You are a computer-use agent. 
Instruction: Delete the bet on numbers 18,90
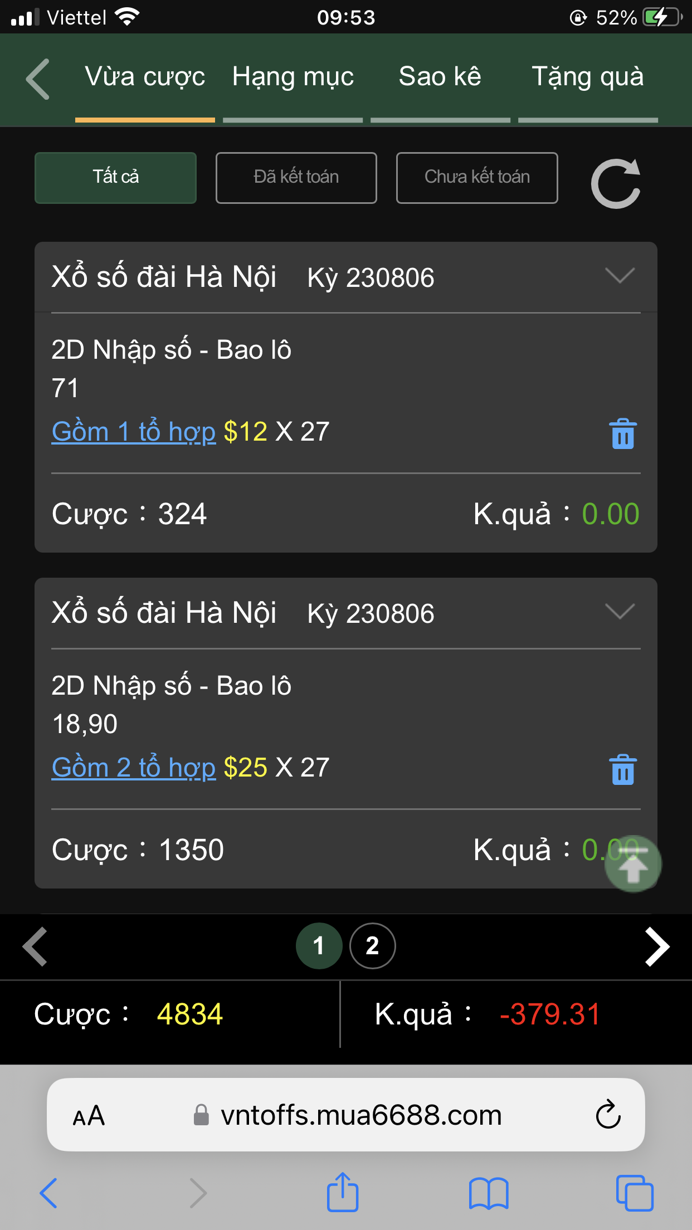click(622, 770)
